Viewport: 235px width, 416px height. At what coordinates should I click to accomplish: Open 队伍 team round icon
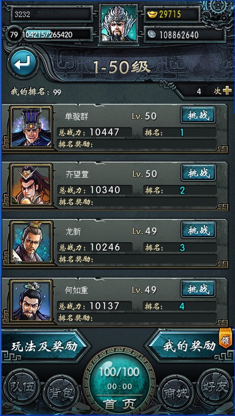[21, 386]
